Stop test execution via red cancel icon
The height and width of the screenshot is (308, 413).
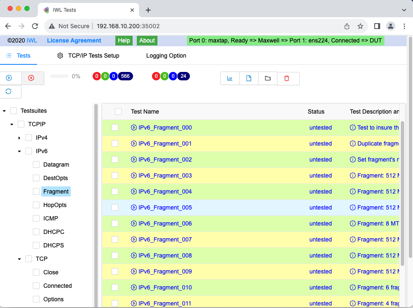[32, 78]
